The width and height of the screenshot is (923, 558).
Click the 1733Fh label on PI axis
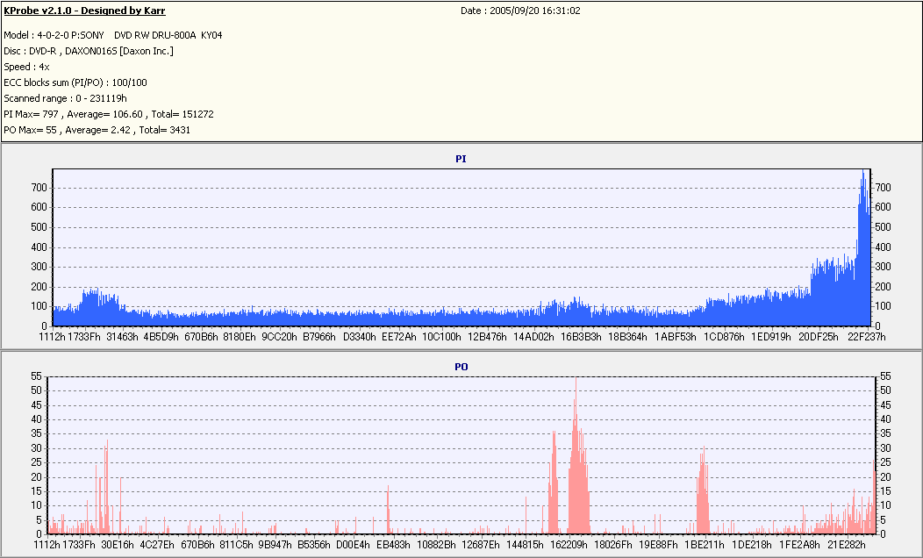84,337
